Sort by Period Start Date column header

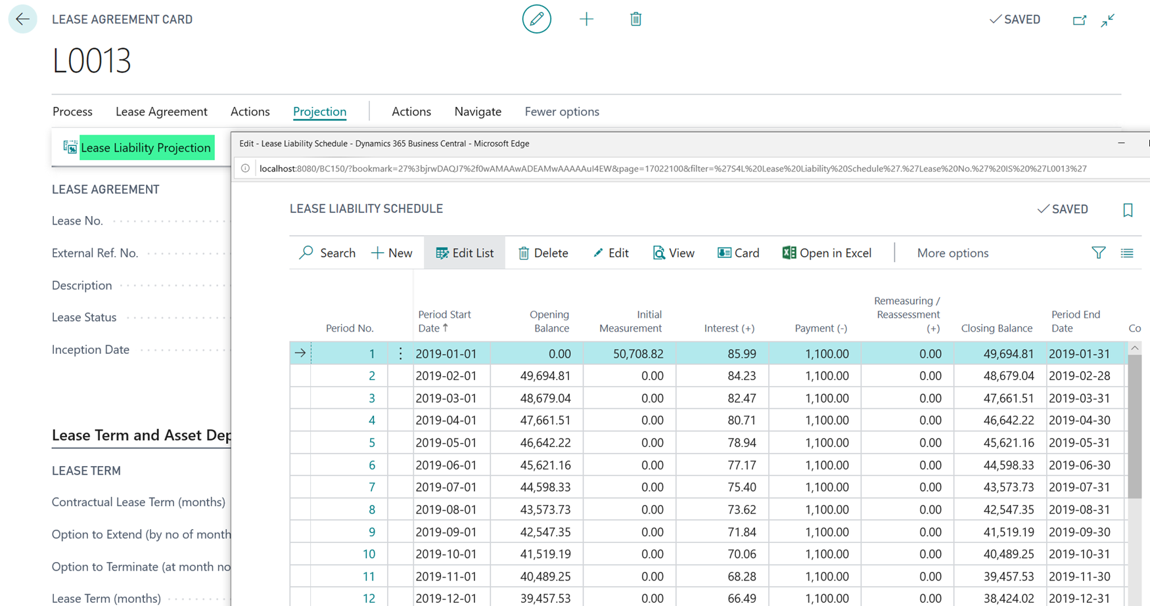pos(444,321)
